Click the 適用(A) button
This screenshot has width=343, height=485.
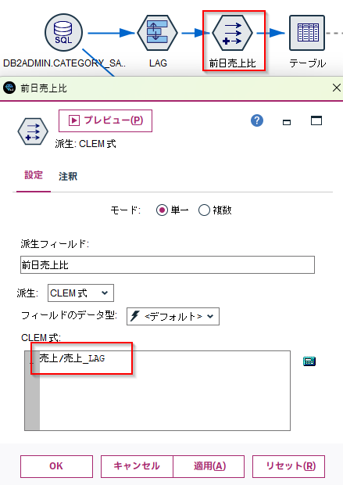coord(209,466)
